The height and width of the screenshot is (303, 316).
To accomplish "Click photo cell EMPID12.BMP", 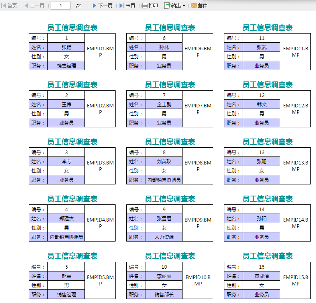I will click(295, 109).
